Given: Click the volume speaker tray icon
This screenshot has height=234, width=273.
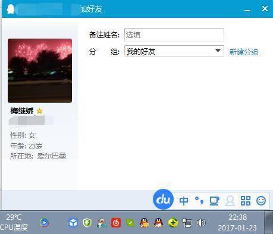Looking at the screenshot, I should pyautogui.click(x=201, y=223).
